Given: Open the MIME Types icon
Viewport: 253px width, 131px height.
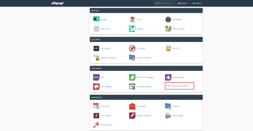Looking at the screenshot, I should point(168,116).
